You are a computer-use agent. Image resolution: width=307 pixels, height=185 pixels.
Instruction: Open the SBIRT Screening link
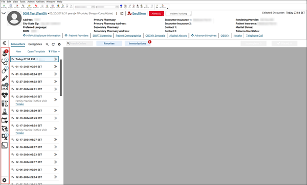[x=102, y=36]
